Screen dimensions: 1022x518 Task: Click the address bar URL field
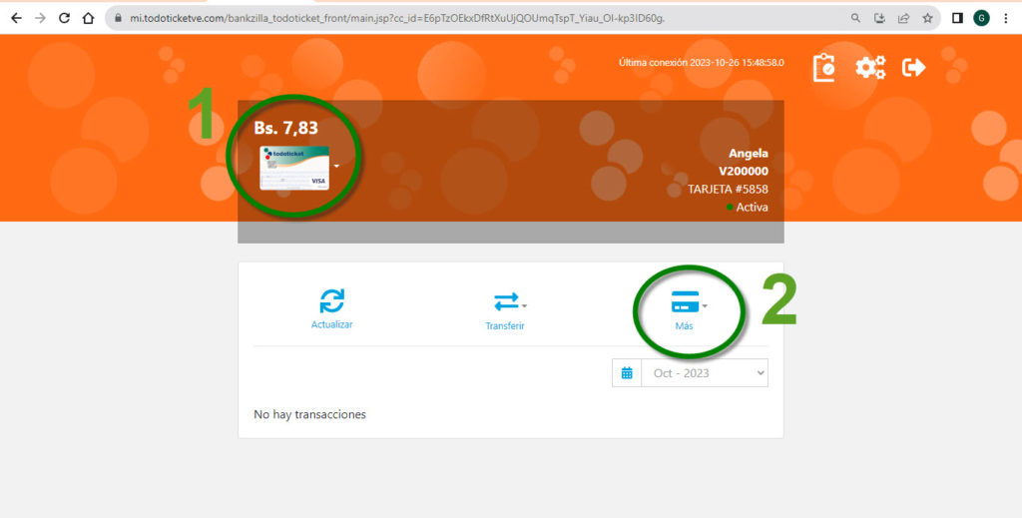[x=449, y=18]
